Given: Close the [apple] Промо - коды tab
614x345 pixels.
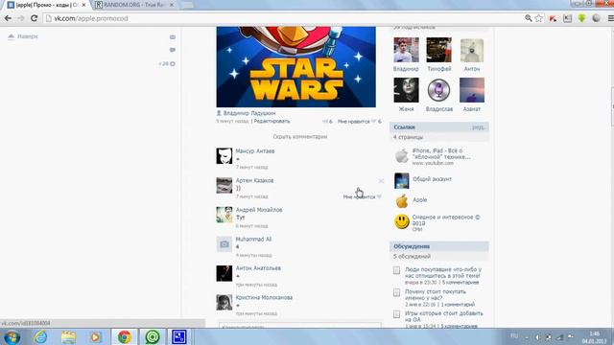Looking at the screenshot, I should pyautogui.click(x=83, y=5).
